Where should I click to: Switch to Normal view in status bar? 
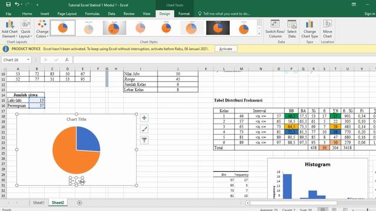[x=323, y=210]
